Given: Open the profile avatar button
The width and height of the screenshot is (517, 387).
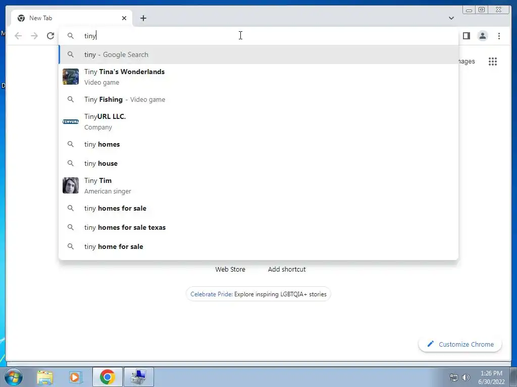Looking at the screenshot, I should pyautogui.click(x=482, y=36).
